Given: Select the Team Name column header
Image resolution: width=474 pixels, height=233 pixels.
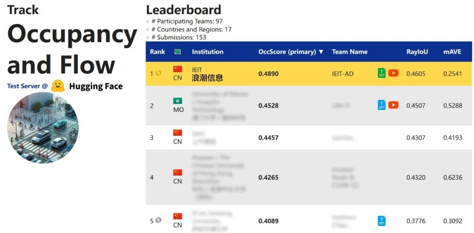Looking at the screenshot, I should [349, 52].
